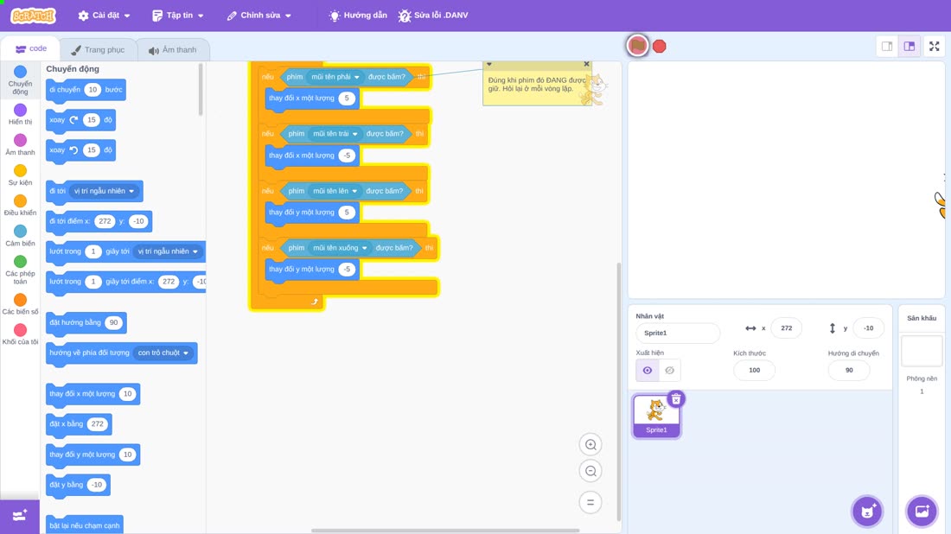Open the mũi tên trái key dropdown

335,134
